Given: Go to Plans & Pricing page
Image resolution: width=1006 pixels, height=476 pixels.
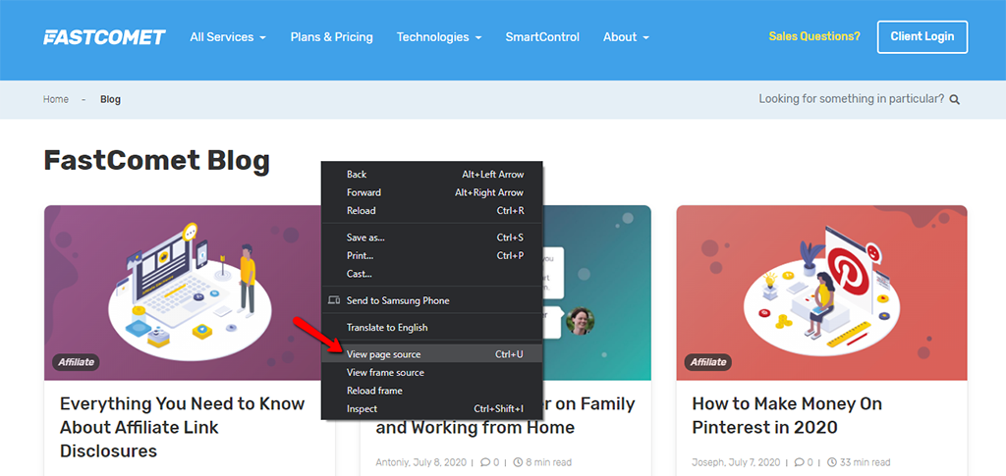Looking at the screenshot, I should click(x=331, y=37).
